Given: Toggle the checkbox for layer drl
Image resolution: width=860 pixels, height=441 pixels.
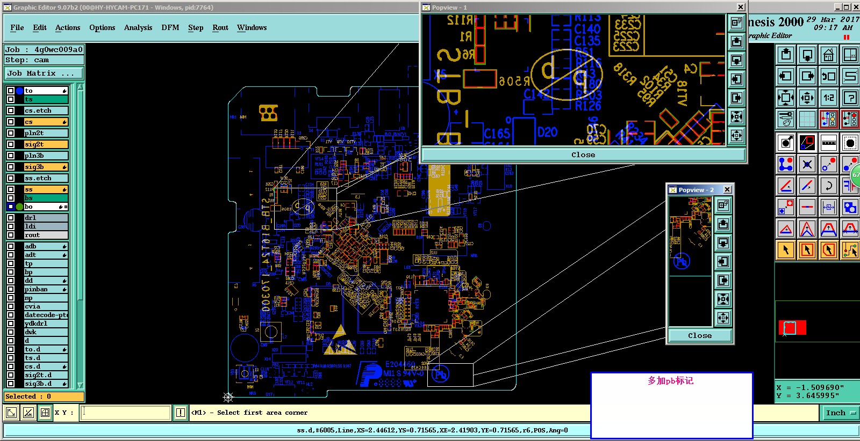Looking at the screenshot, I should click(11, 218).
